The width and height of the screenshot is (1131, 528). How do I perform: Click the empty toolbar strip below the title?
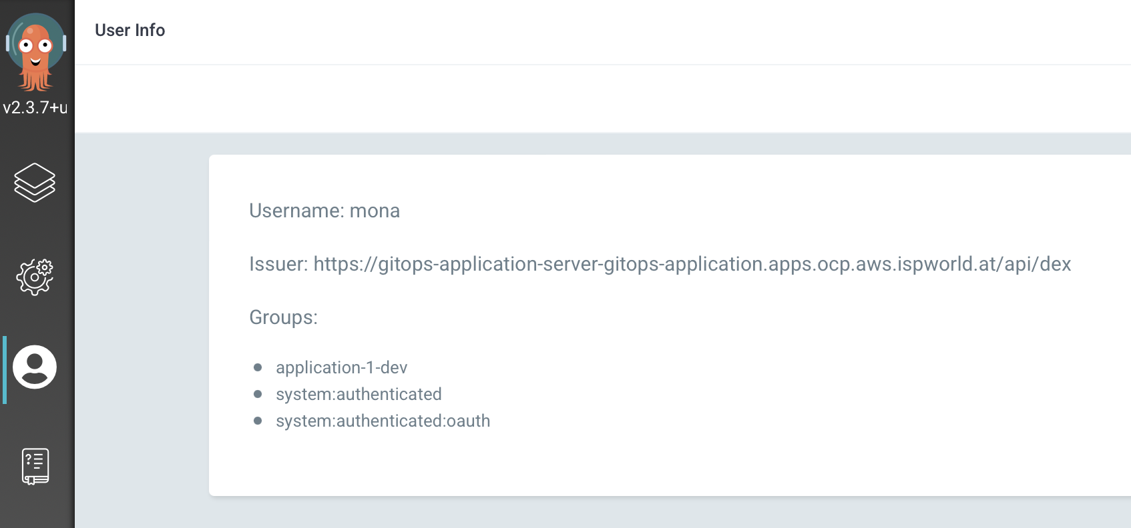[601, 99]
